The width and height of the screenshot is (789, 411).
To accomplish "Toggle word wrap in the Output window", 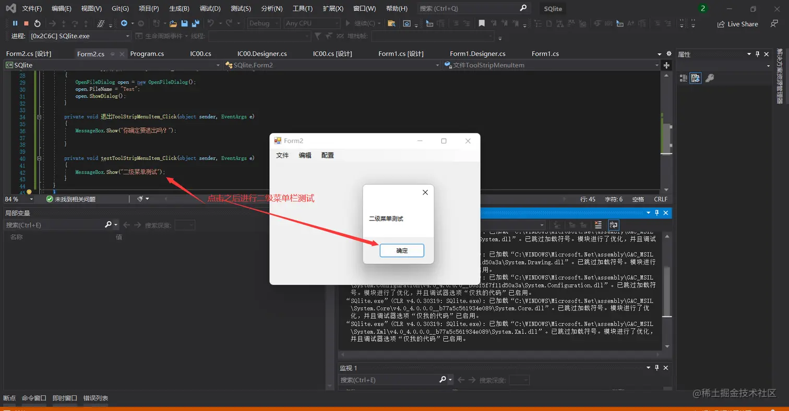I will [x=614, y=224].
